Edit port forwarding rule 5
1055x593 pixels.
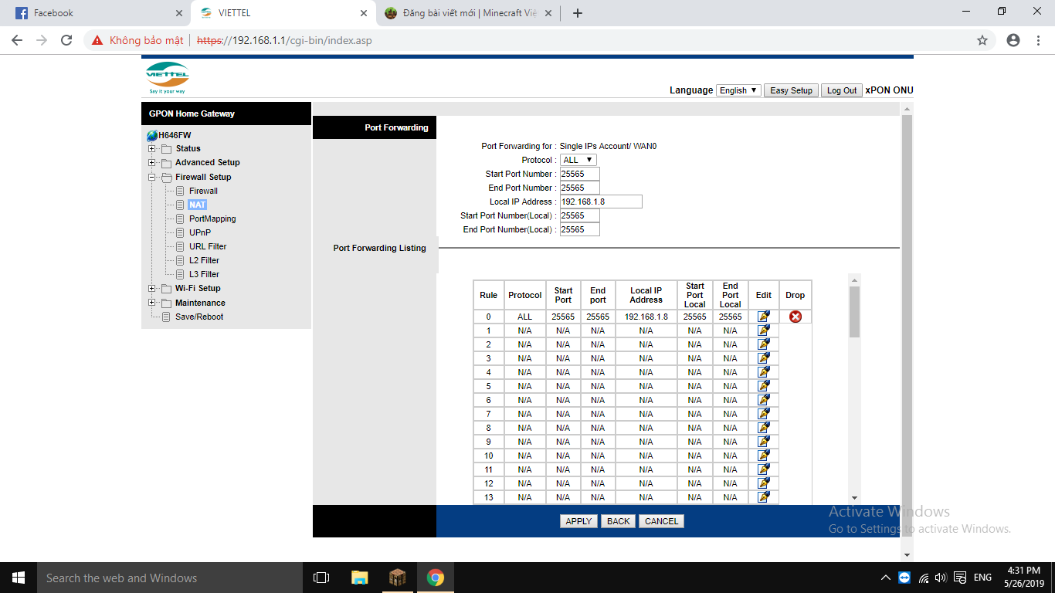tap(764, 386)
